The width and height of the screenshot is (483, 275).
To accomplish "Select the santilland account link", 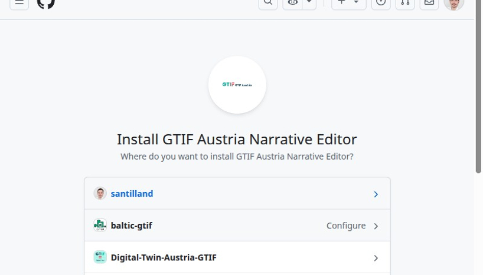I will 132,194.
